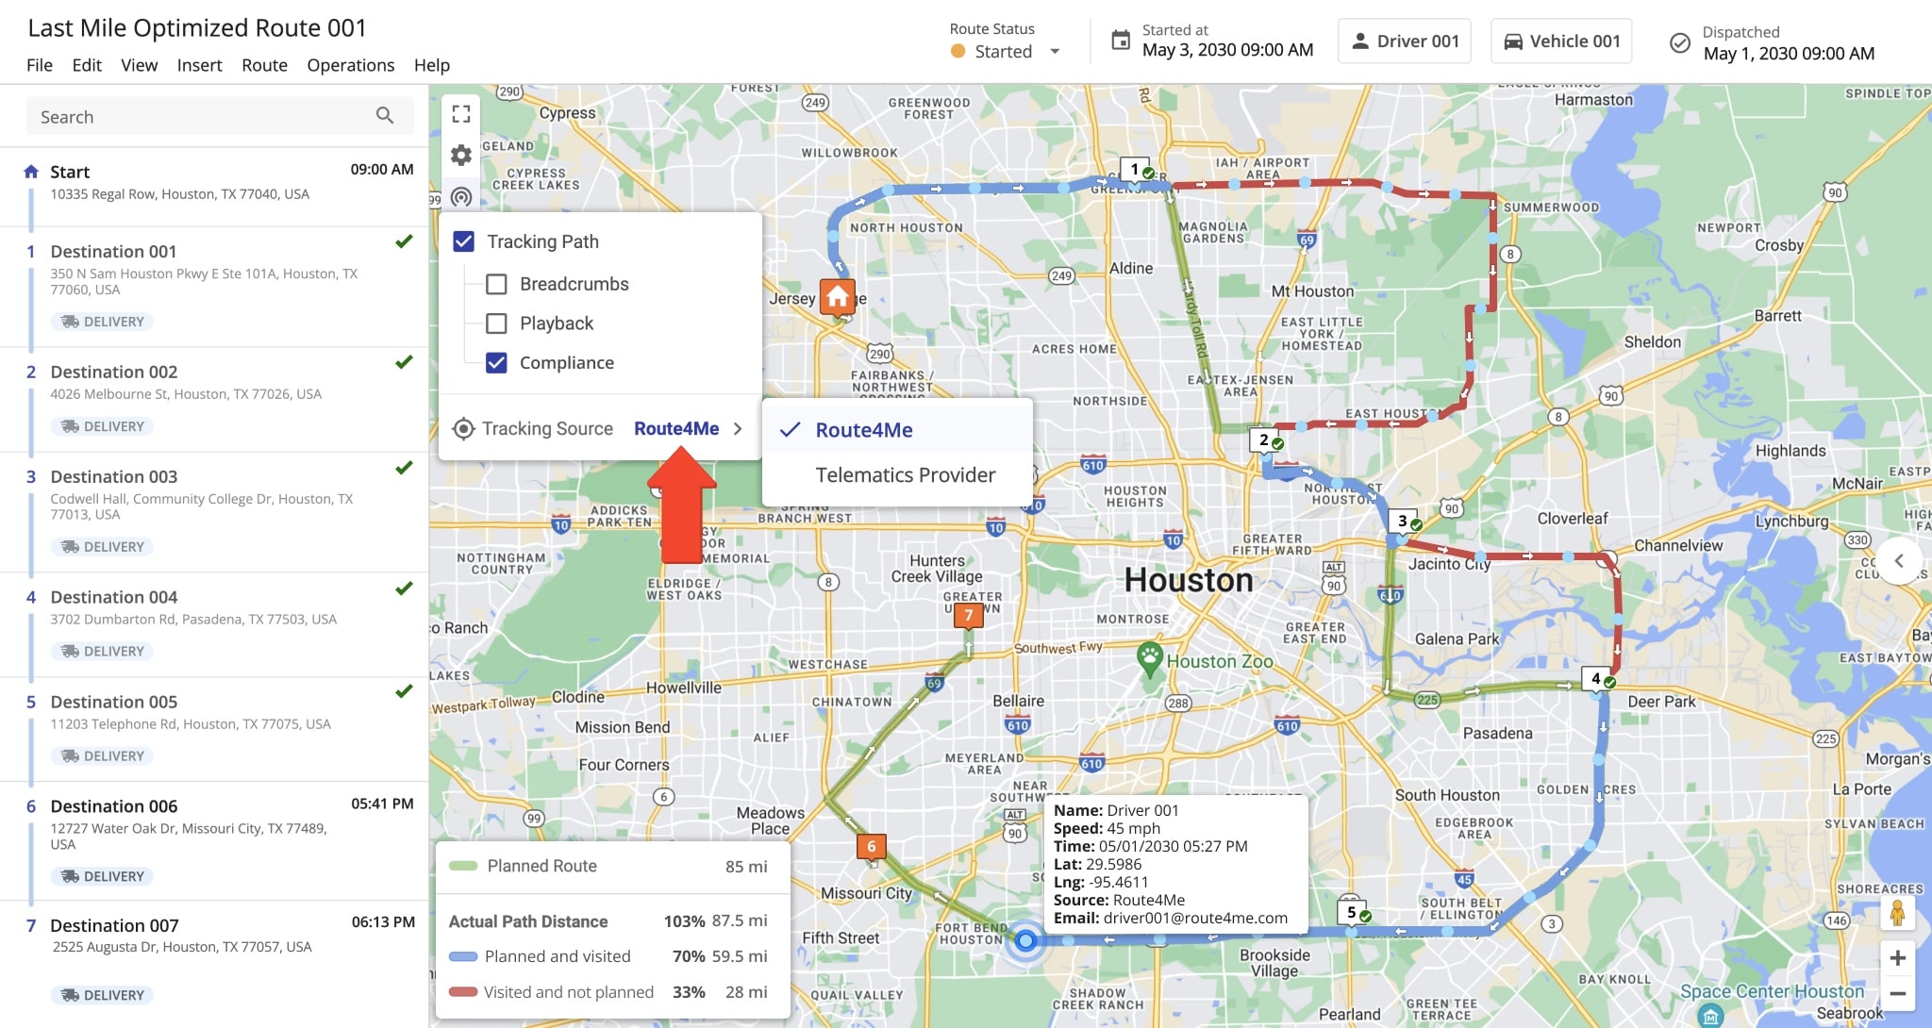Click the tracking target icon below the gear

point(461,198)
